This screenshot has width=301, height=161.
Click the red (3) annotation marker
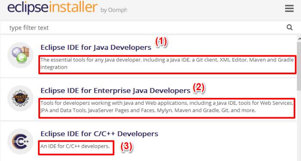[x=126, y=147]
